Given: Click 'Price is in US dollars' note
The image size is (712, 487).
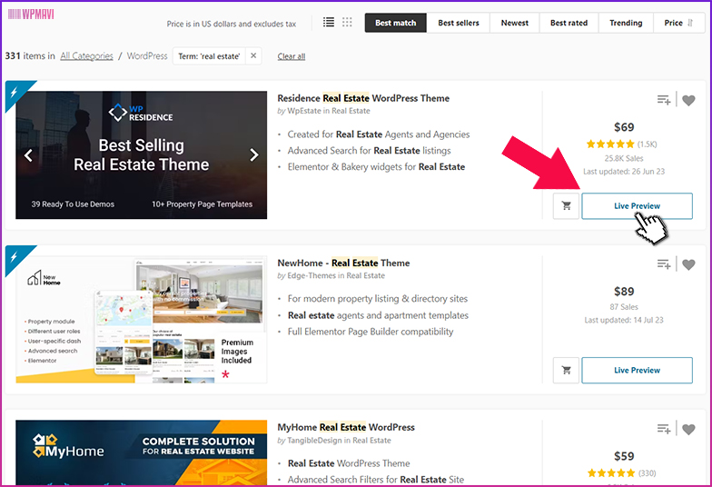Looking at the screenshot, I should (231, 24).
